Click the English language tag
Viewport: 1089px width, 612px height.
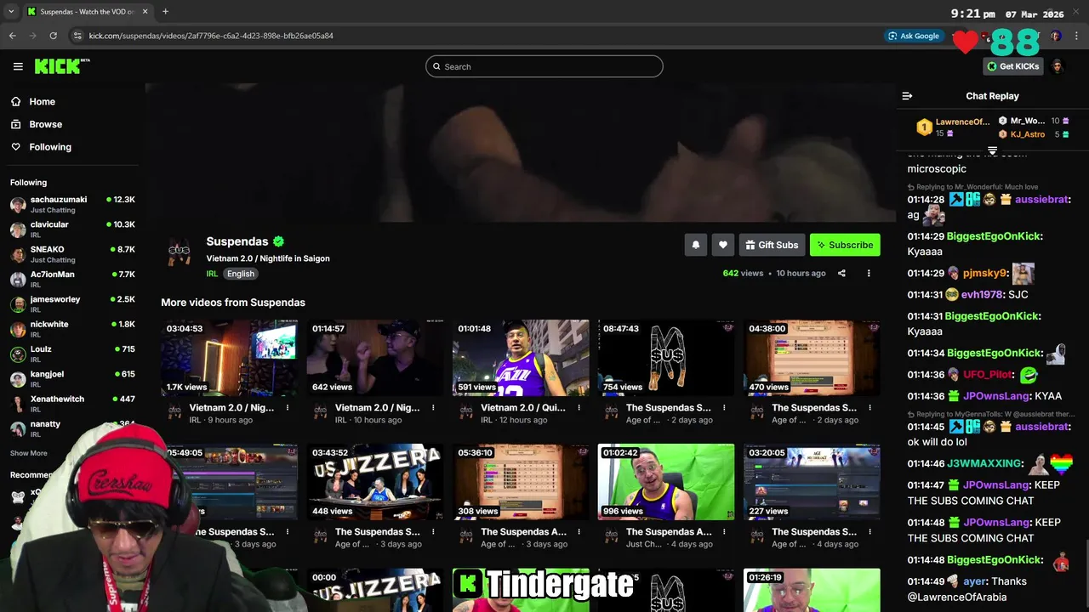240,274
